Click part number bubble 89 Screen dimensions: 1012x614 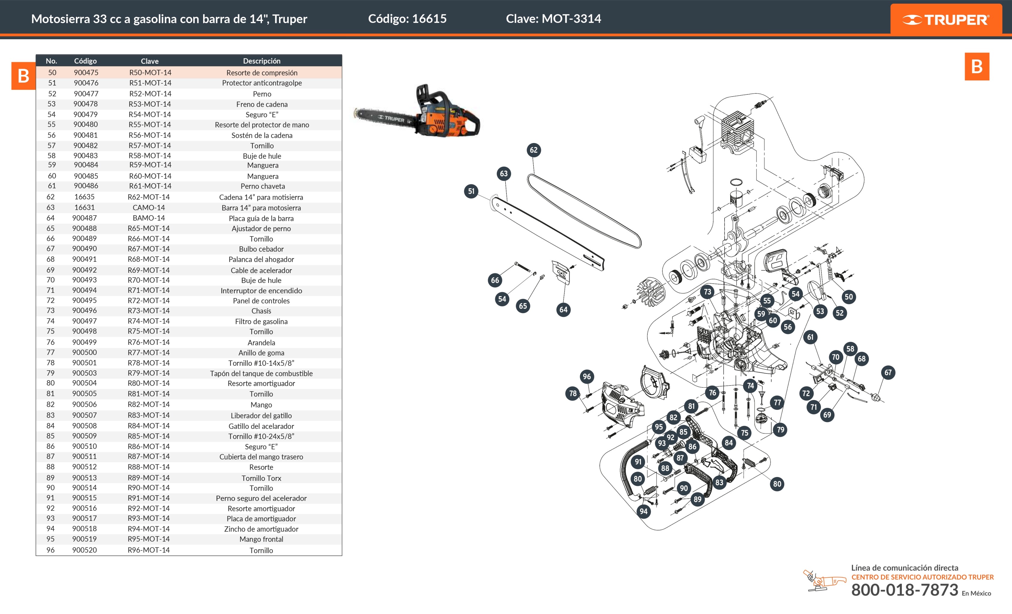(697, 499)
